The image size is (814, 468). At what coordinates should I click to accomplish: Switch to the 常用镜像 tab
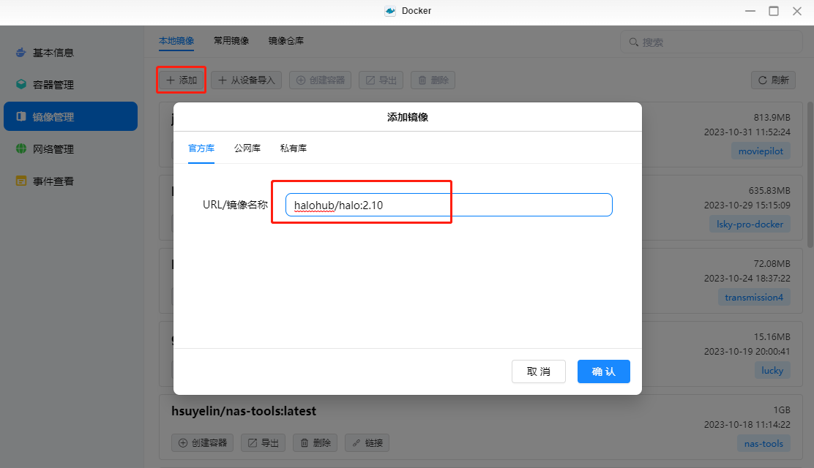point(231,40)
